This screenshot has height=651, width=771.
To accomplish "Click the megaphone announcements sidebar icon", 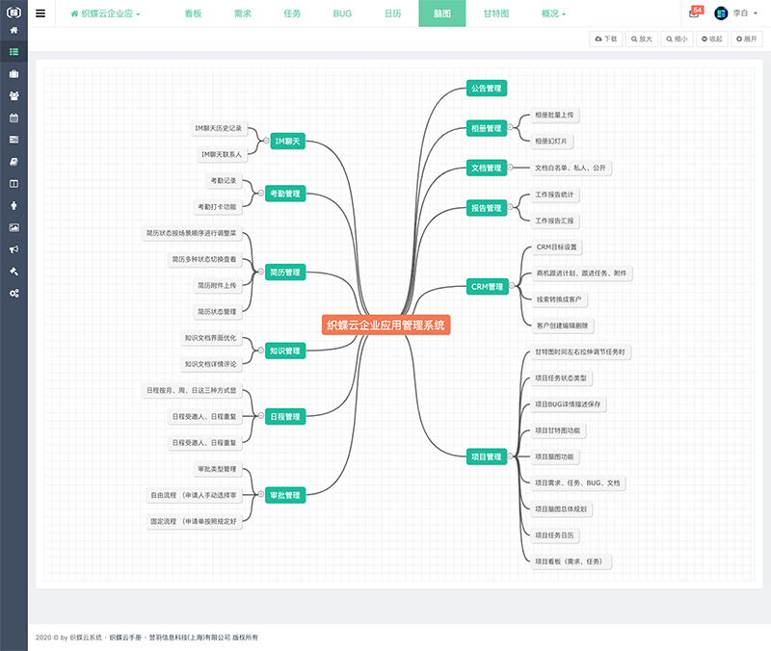I will coord(13,248).
